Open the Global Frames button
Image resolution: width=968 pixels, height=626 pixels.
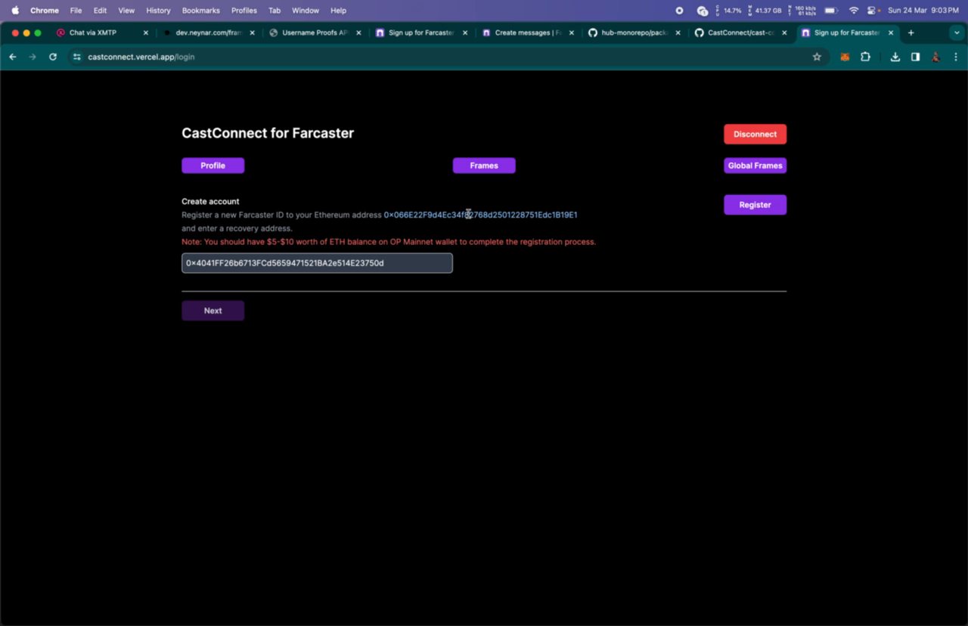click(755, 166)
